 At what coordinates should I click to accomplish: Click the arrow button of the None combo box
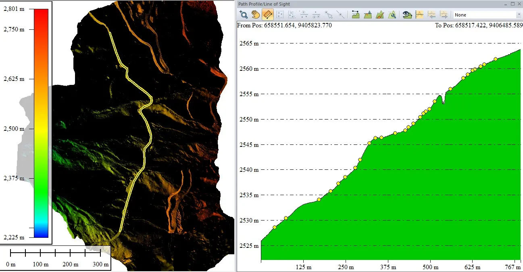[x=519, y=15]
